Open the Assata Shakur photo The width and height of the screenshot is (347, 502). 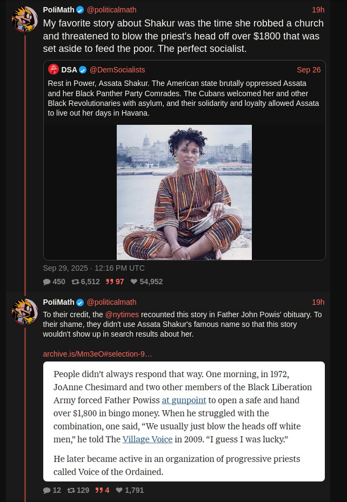pos(184,192)
